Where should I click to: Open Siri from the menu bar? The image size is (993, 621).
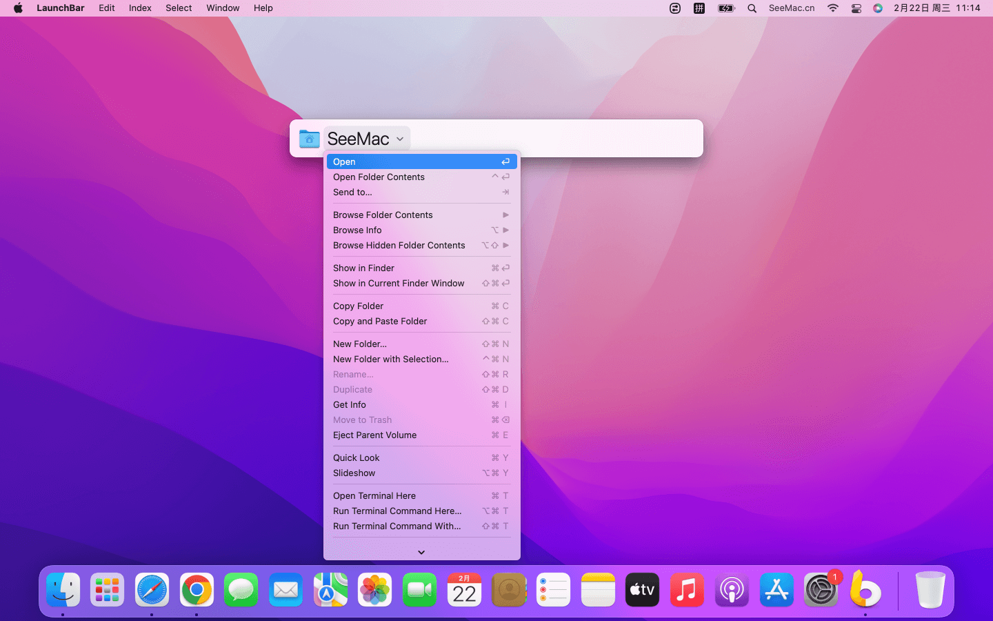pos(878,8)
